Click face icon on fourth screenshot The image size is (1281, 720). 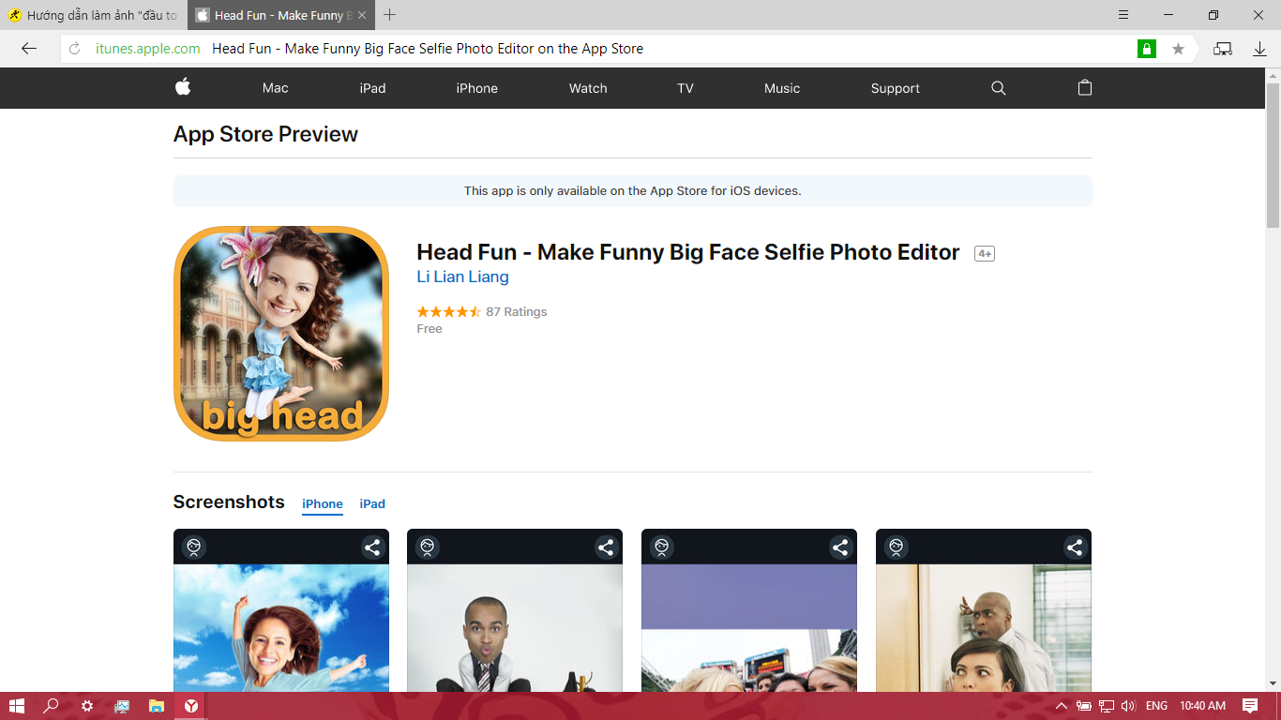click(897, 547)
